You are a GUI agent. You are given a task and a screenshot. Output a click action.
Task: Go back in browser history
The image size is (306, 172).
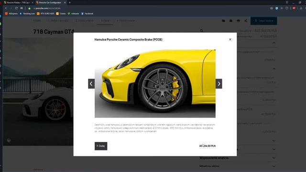6,8
